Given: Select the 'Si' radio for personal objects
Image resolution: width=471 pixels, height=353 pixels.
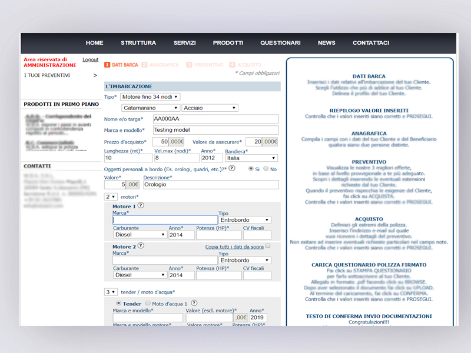Looking at the screenshot, I should [x=251, y=169].
